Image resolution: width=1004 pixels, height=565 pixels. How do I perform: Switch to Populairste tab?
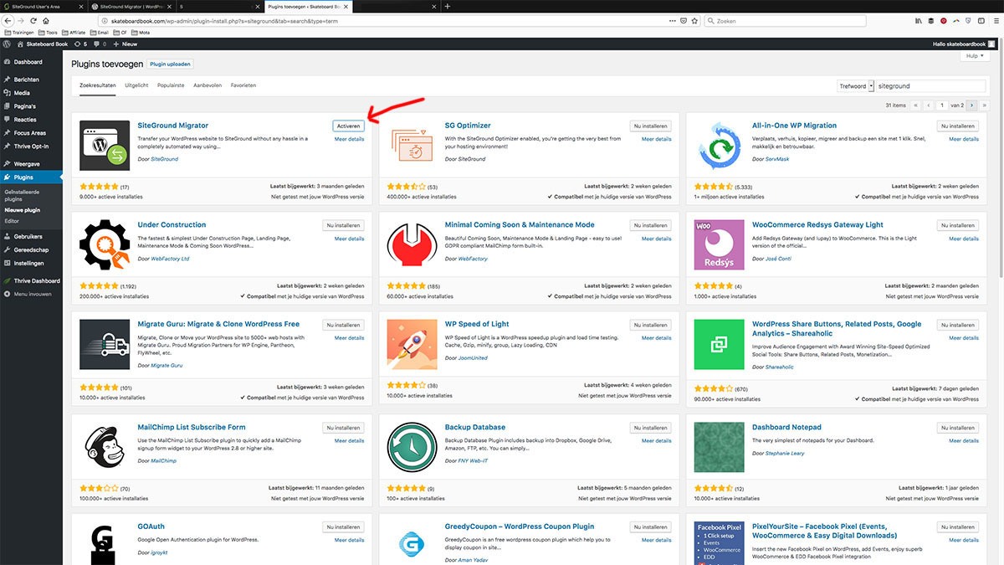click(x=171, y=85)
